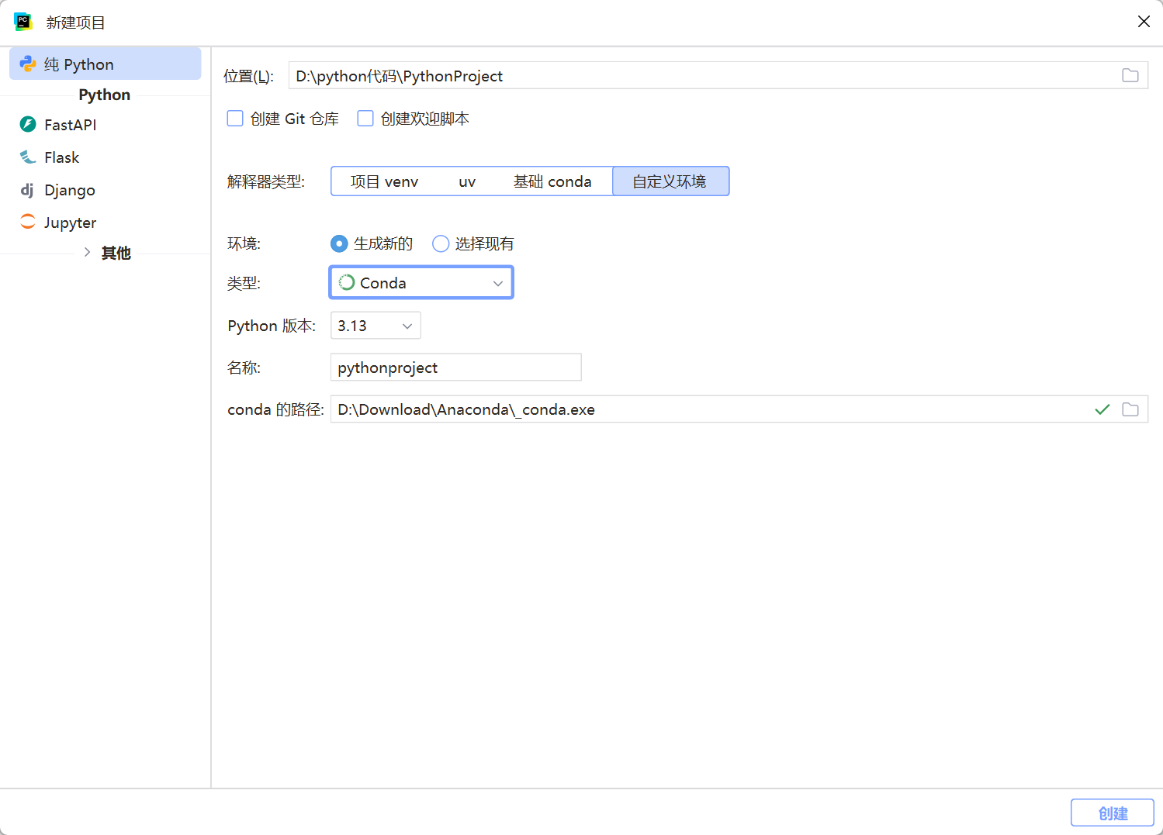Click the 环境 label
1163x835 pixels.
pos(244,244)
